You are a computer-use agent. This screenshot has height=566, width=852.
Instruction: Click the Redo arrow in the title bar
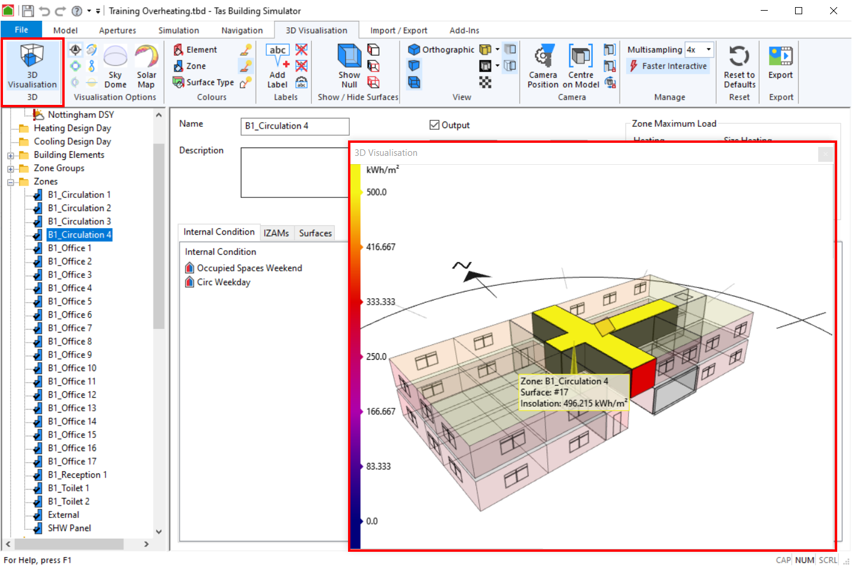pos(60,11)
